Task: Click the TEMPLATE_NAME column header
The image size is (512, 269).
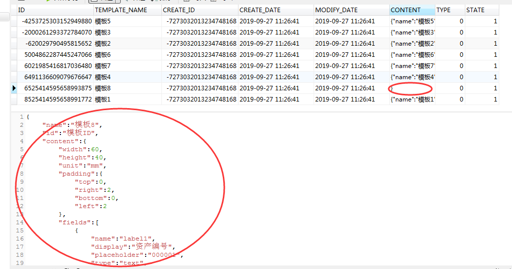Action: [x=127, y=10]
